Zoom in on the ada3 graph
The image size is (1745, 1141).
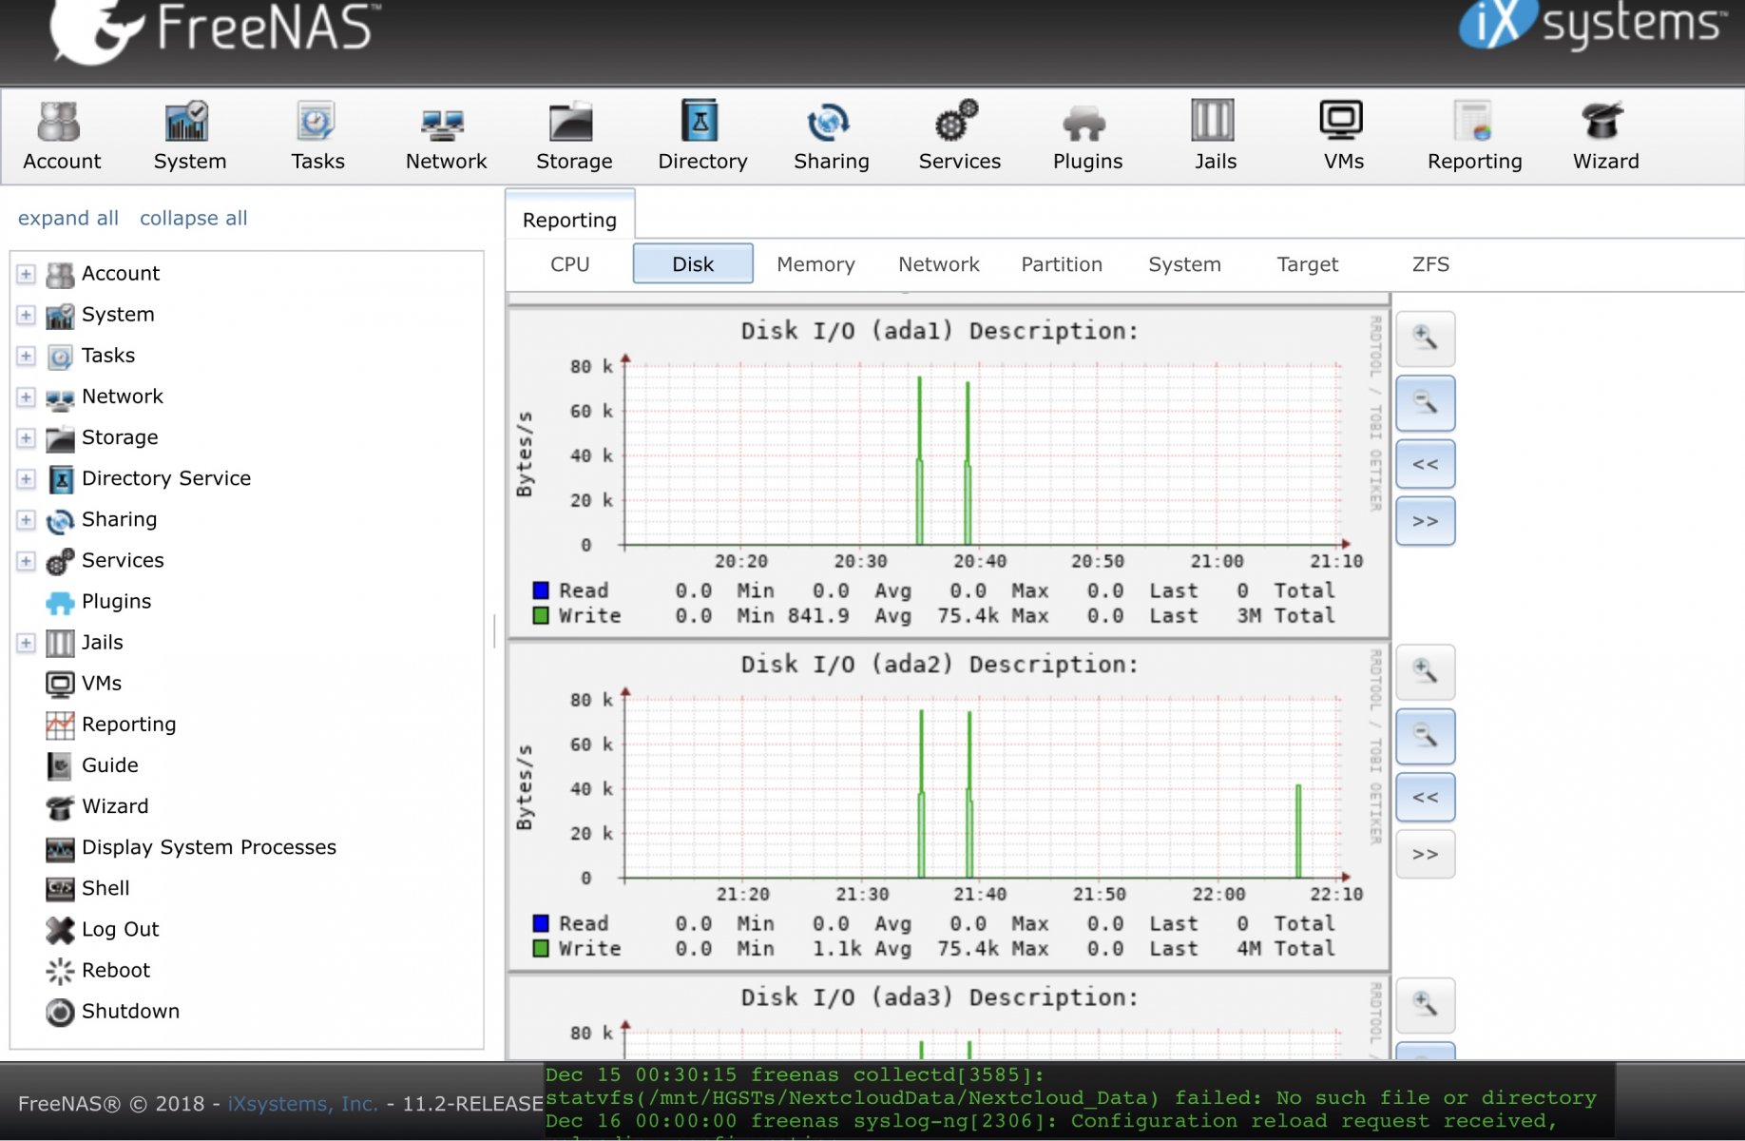tap(1425, 1005)
